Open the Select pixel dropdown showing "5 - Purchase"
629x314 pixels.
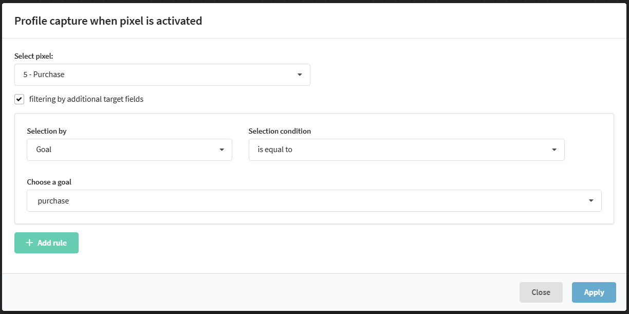tap(154, 75)
